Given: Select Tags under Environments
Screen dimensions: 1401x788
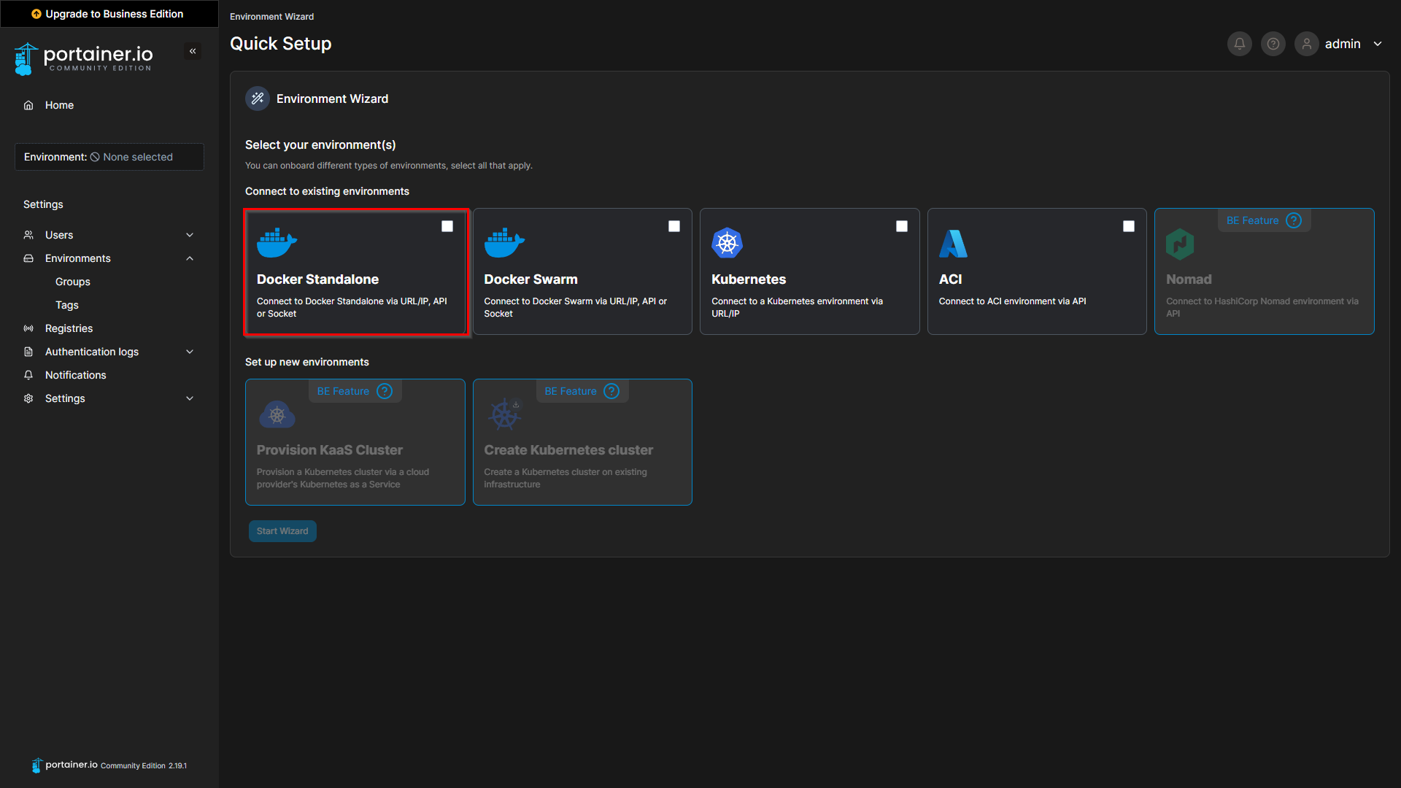Looking at the screenshot, I should coord(66,305).
